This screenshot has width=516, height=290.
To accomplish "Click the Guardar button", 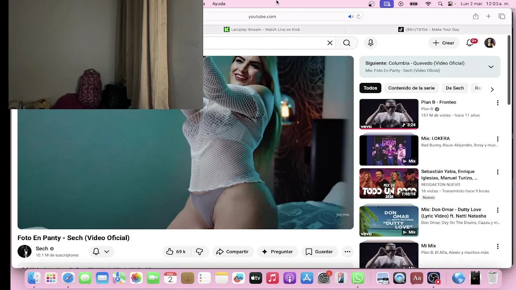I will [319, 251].
